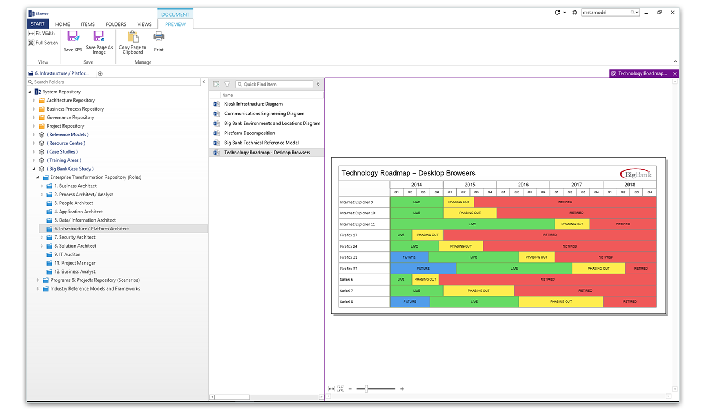Switch to the FOLDERS ribbon tab
Image resolution: width=707 pixels, height=410 pixels.
point(116,24)
